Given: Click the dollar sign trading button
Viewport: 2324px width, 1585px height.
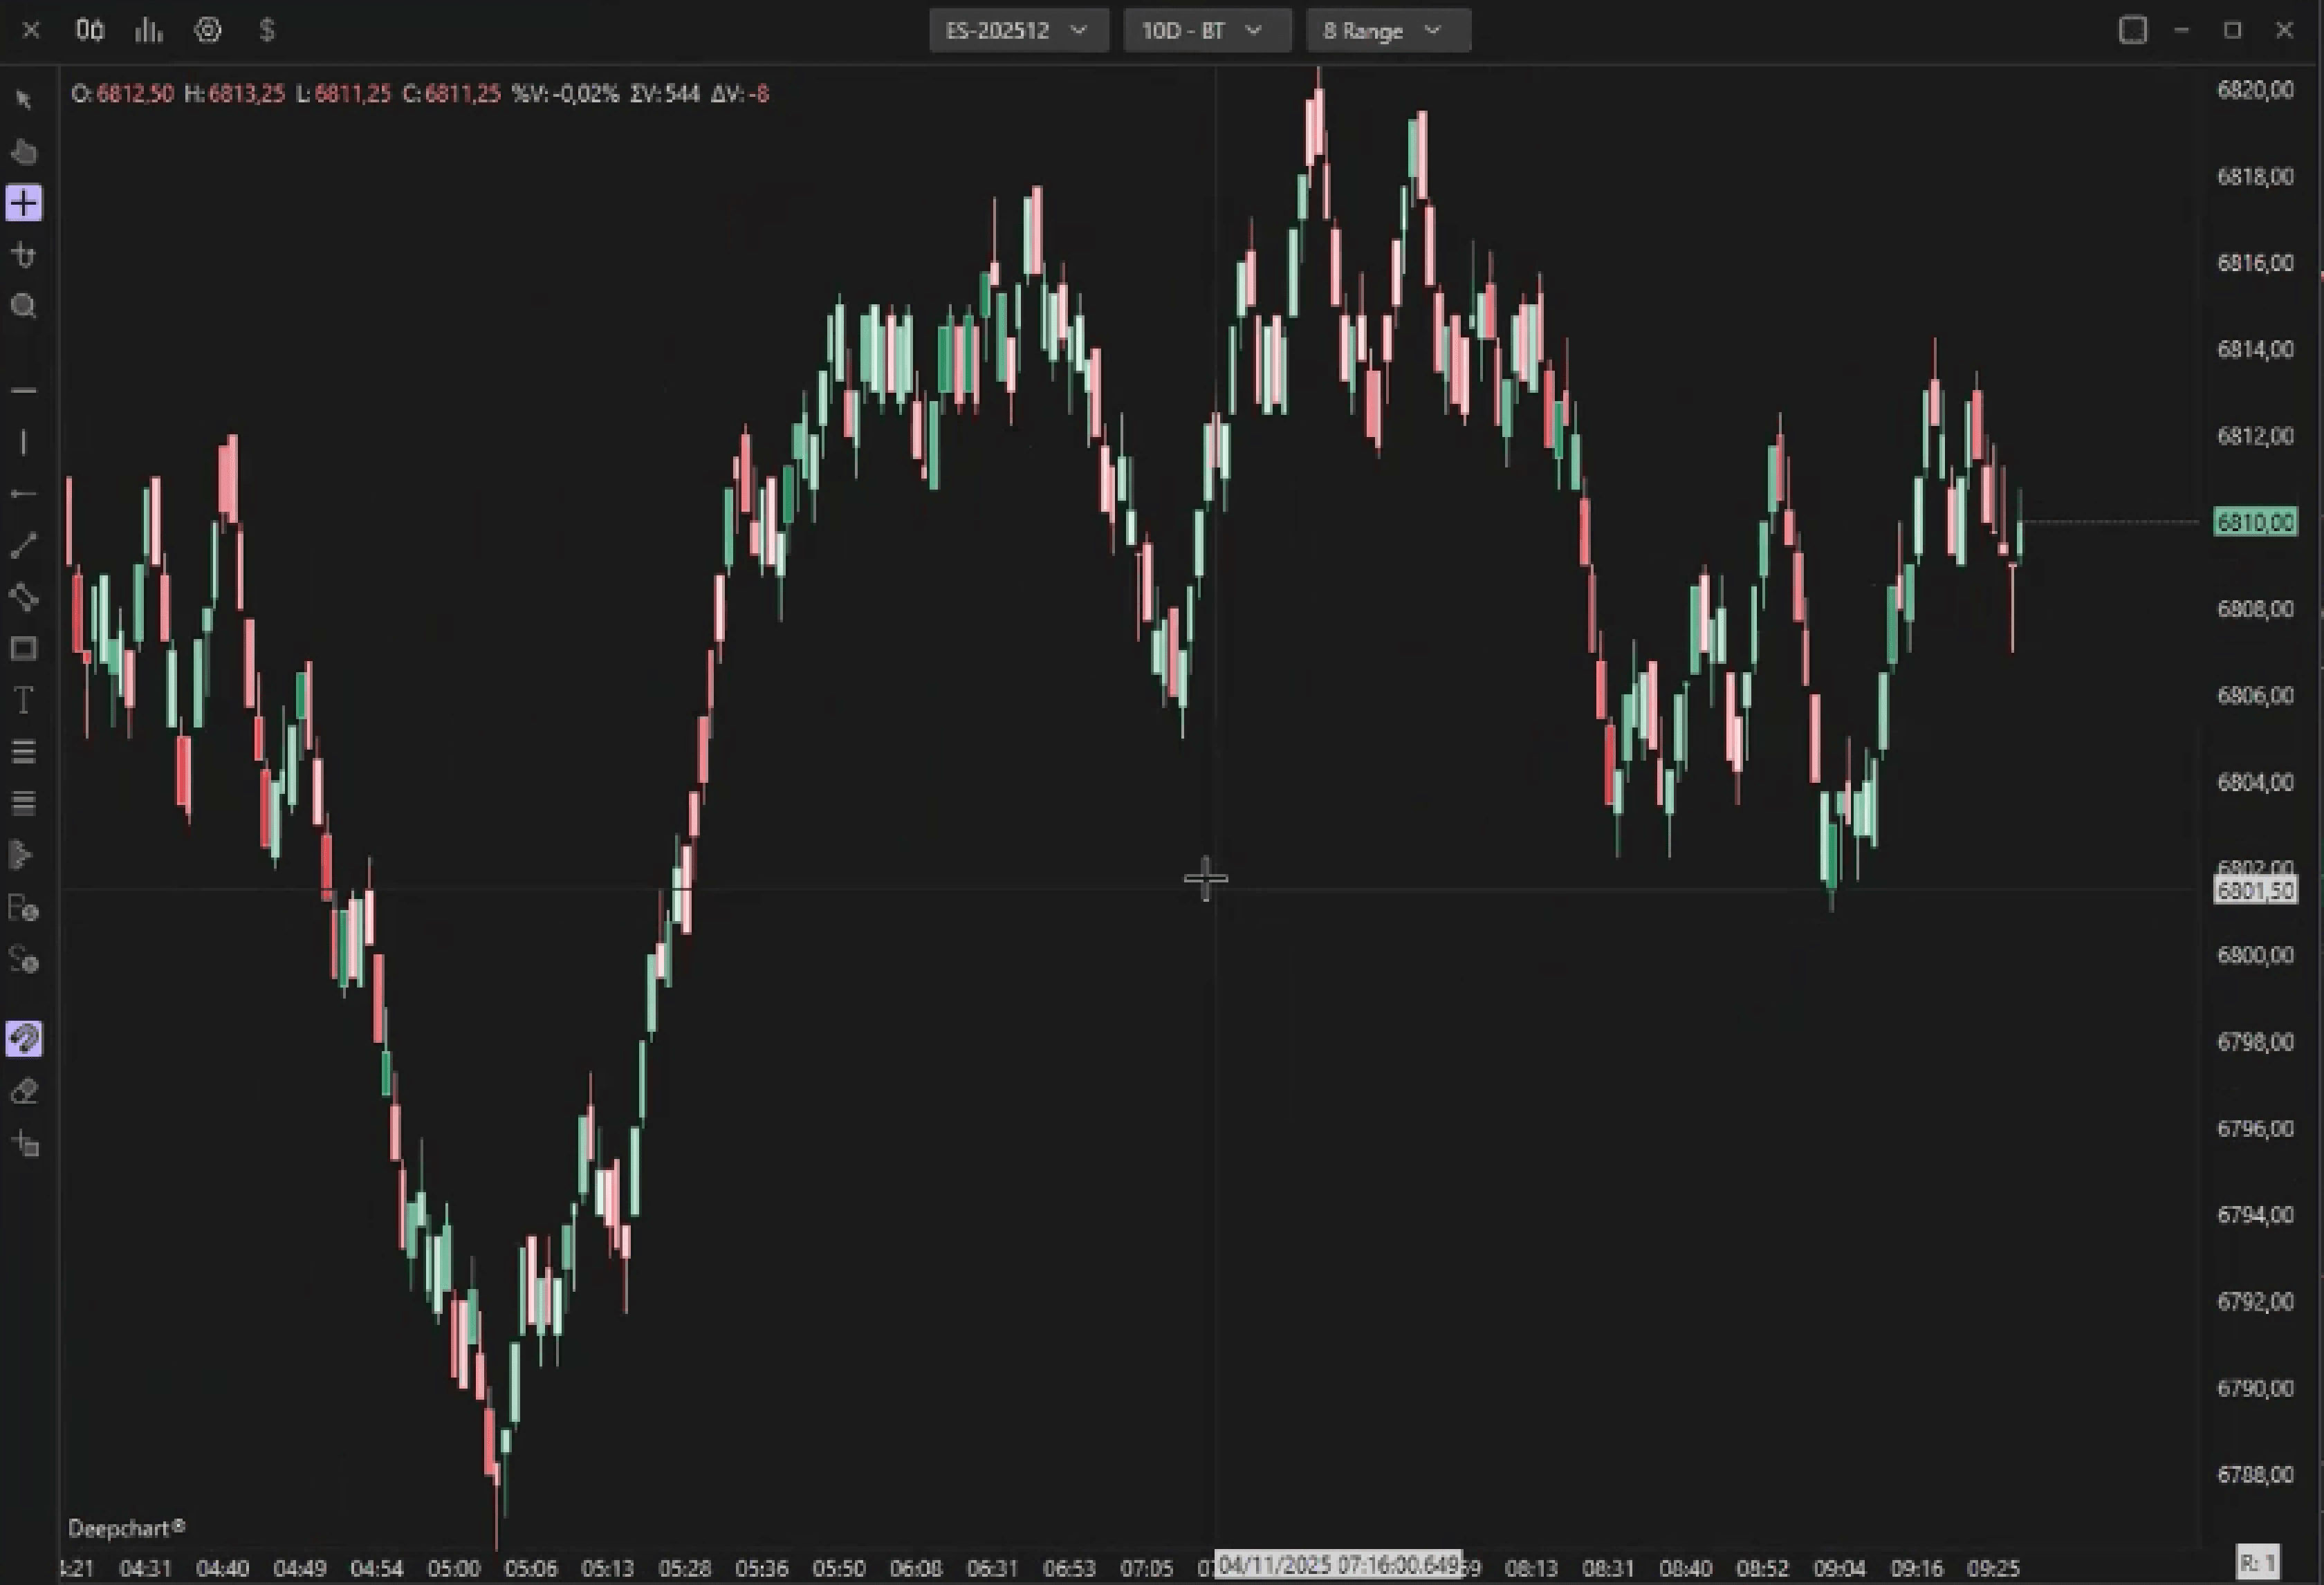Looking at the screenshot, I should [x=266, y=30].
